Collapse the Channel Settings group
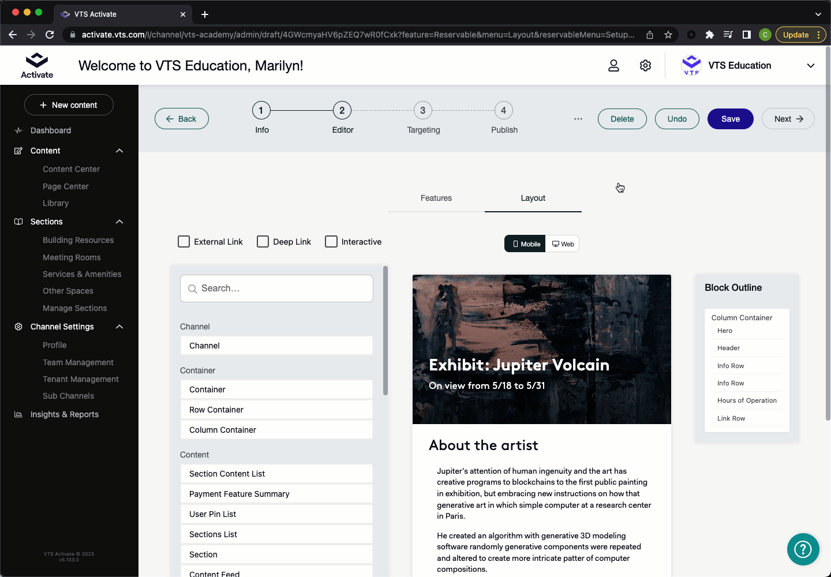Viewport: 831px width, 577px height. click(119, 327)
